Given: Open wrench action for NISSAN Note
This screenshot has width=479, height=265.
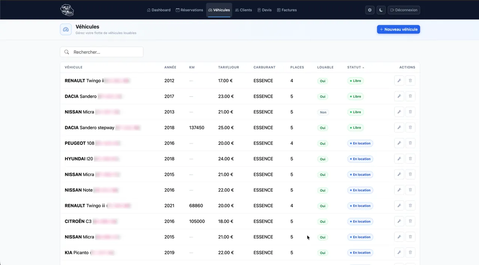Looking at the screenshot, I should pos(399,190).
